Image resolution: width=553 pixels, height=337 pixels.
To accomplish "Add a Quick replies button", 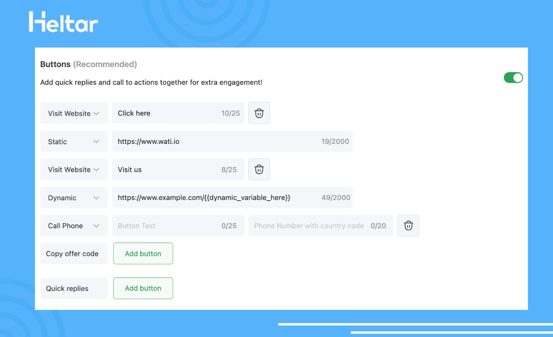I will click(143, 288).
